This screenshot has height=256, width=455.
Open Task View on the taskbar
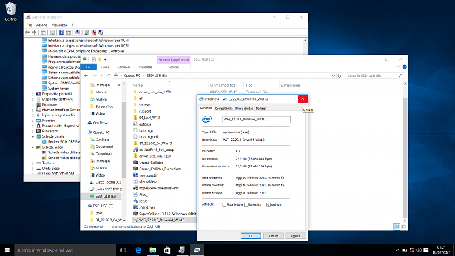point(123,250)
